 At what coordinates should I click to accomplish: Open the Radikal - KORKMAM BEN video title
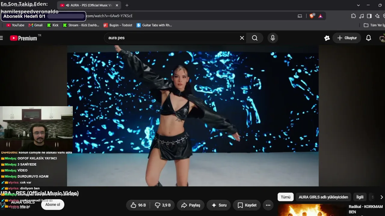[366, 209]
